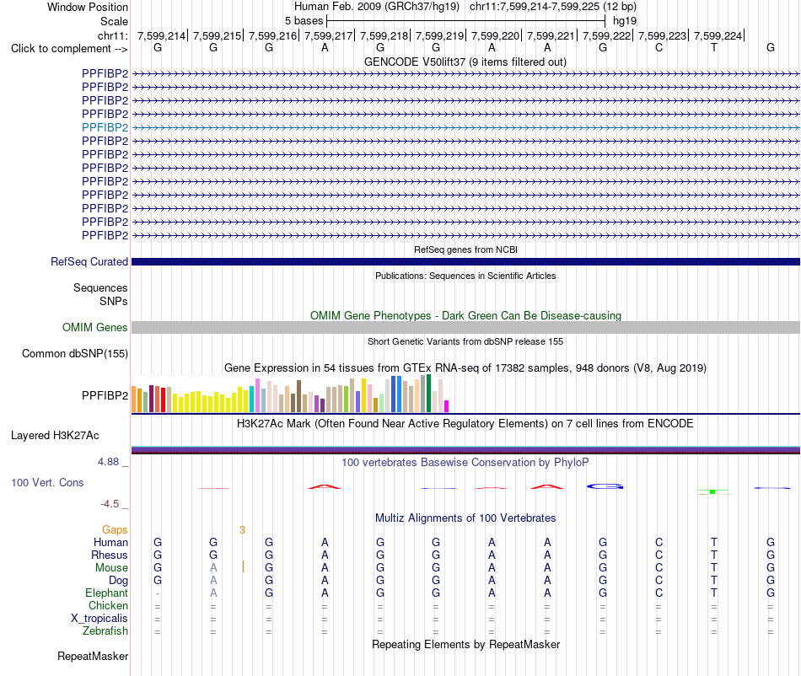Viewport: 801px width, 676px height.
Task: Click the green T marker in PhyloP conservation
Action: point(712,491)
